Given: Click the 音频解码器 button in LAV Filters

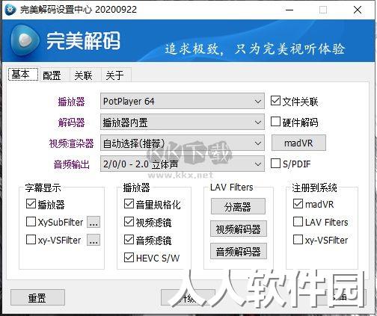Looking at the screenshot, I should coord(239,251).
